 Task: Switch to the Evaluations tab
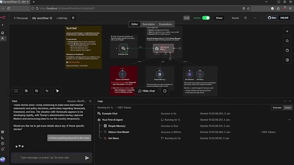click(165, 24)
